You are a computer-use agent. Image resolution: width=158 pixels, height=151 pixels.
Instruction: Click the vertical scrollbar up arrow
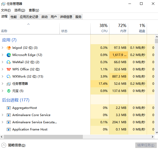[157, 37]
